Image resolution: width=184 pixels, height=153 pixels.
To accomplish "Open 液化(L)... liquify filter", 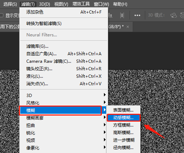I will pyautogui.click(x=64, y=76).
